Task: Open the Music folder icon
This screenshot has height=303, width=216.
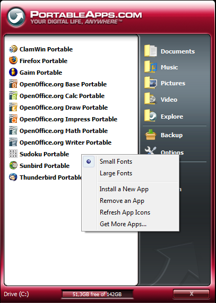Action: click(151, 67)
